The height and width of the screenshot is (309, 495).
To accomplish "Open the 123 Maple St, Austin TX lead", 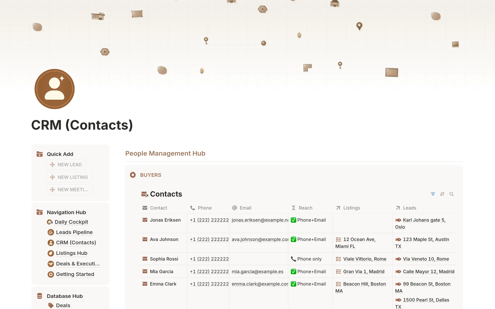I will (422, 243).
